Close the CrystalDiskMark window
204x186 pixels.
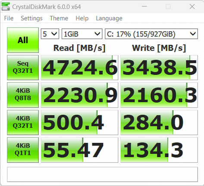192,6
